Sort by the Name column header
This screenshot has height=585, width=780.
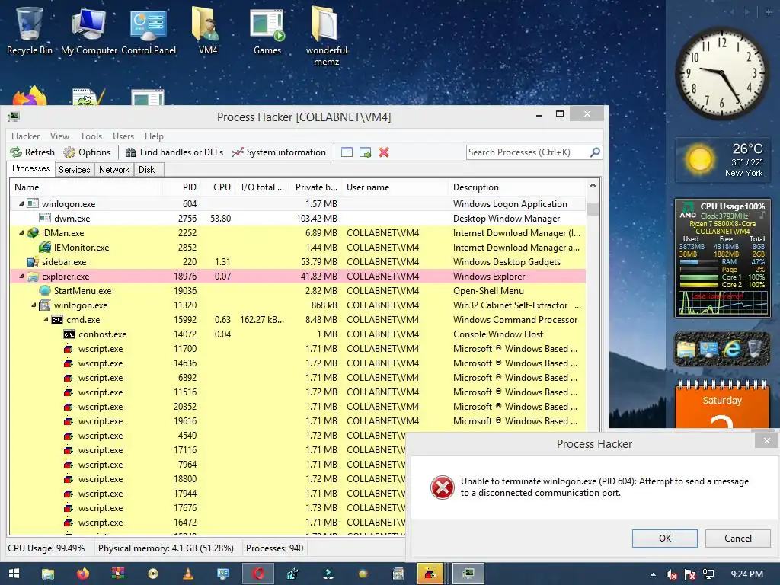click(x=87, y=187)
